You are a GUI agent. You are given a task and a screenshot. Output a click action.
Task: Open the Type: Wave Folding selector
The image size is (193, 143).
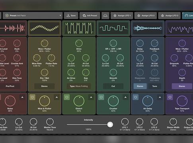coord(79,86)
